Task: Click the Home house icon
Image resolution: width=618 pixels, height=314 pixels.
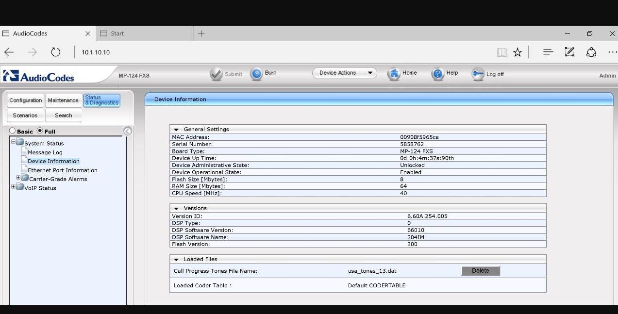Action: point(394,74)
